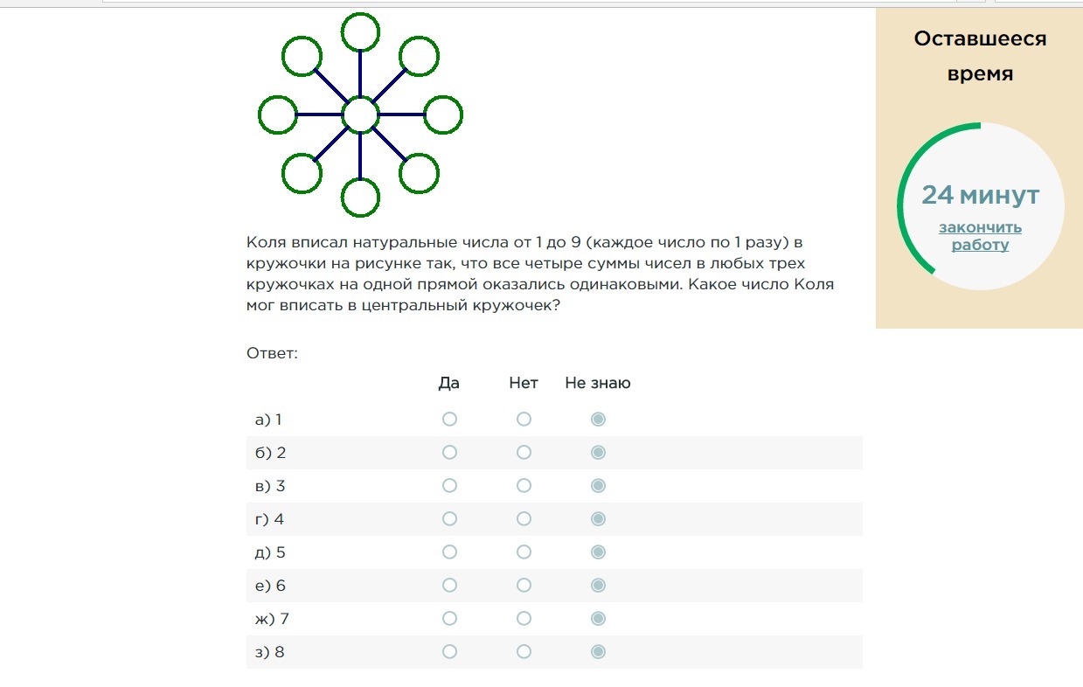Click the bottom circle in the diagram
Viewport: 1083px width, 687px height.
tap(360, 198)
